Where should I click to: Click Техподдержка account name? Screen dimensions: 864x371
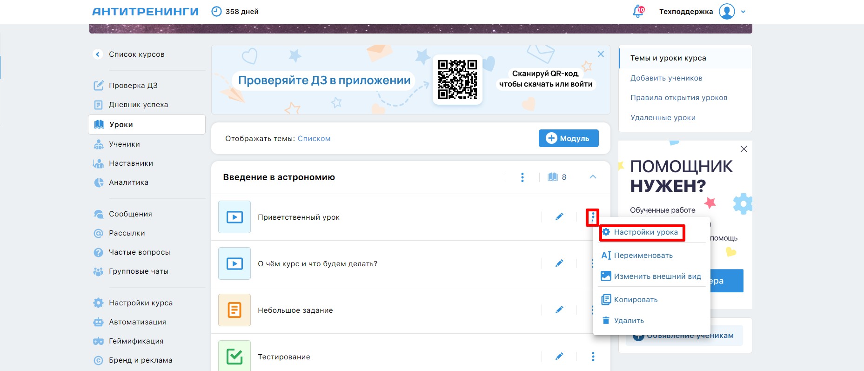(x=686, y=12)
